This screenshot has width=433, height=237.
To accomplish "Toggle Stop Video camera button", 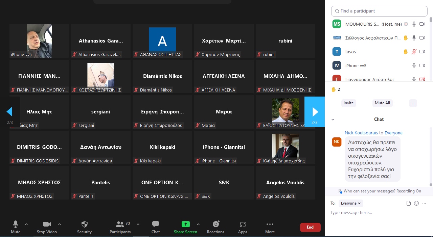I will point(47,225).
